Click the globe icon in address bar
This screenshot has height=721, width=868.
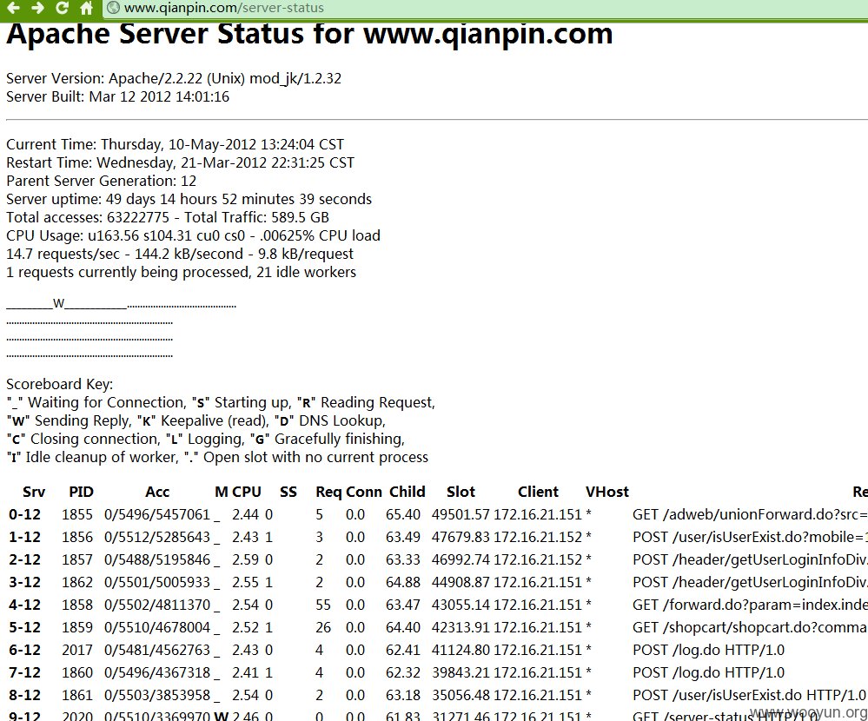(x=114, y=8)
